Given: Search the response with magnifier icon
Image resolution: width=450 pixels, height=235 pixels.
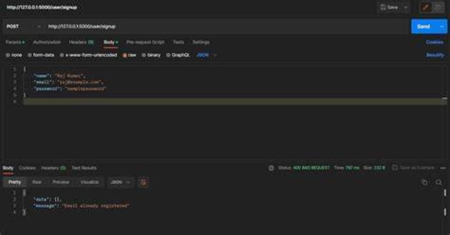Looking at the screenshot, I should tap(439, 183).
